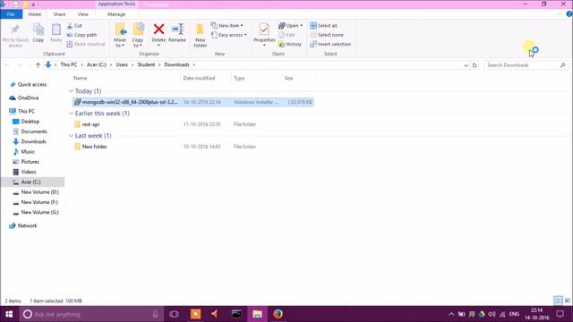The height and width of the screenshot is (322, 573).
Task: Click the Paste ribbon icon
Action: point(56,33)
